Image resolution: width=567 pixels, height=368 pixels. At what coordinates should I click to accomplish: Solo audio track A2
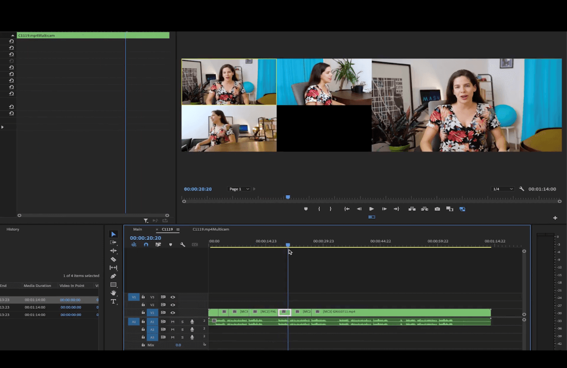point(182,329)
